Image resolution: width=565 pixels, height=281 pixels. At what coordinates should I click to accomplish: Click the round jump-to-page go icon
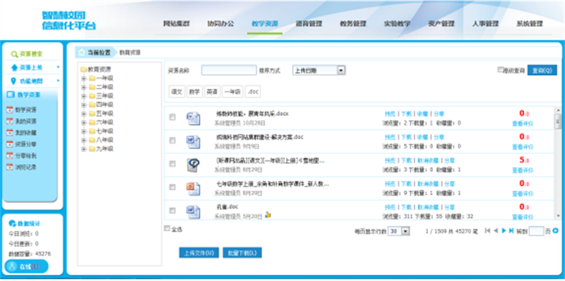(555, 231)
